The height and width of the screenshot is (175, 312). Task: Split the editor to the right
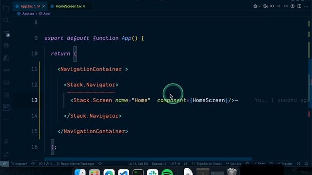coord(299,6)
